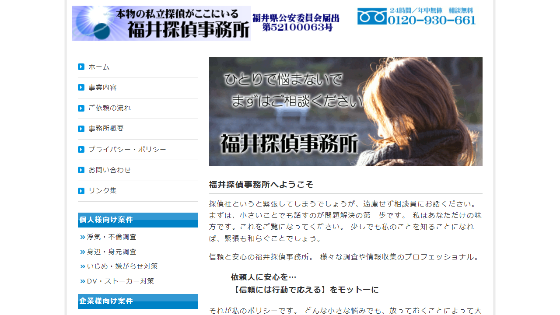Screen dimensions: 560x315
Task: Click the いじめ・嫌がらせ対策 link
Action: click(122, 266)
